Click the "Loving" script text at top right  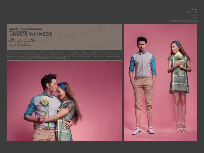pos(194,9)
